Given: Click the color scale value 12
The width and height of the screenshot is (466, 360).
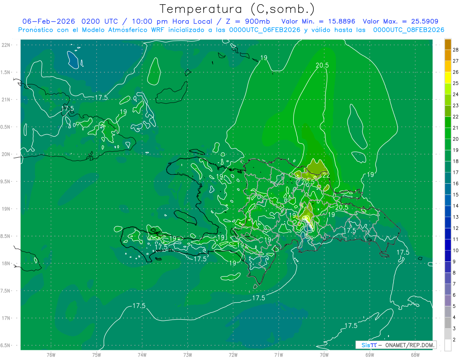Looking at the screenshot, I should (x=456, y=228).
